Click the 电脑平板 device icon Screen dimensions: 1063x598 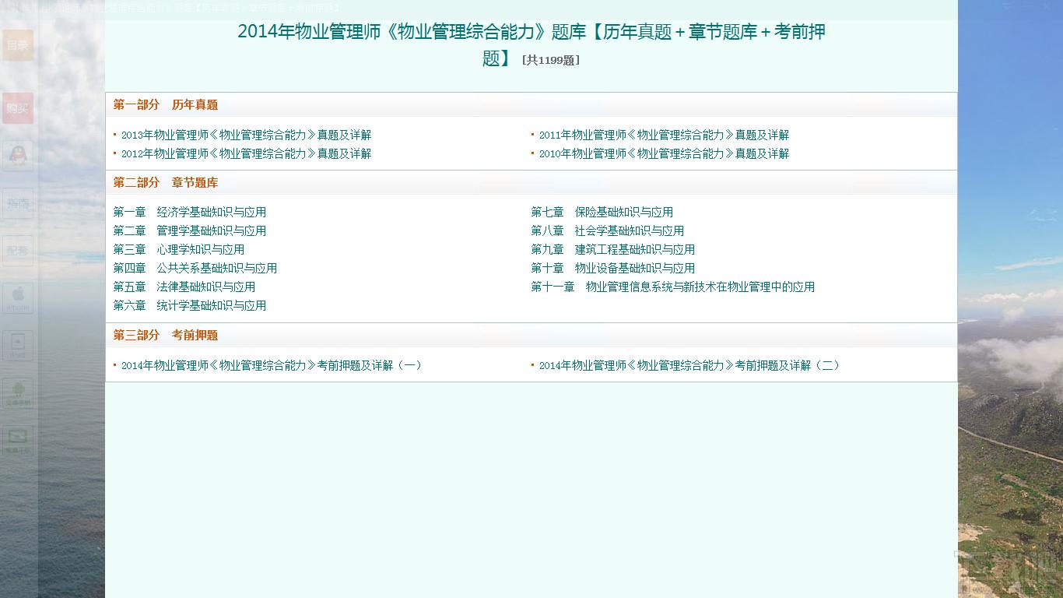tap(17, 441)
